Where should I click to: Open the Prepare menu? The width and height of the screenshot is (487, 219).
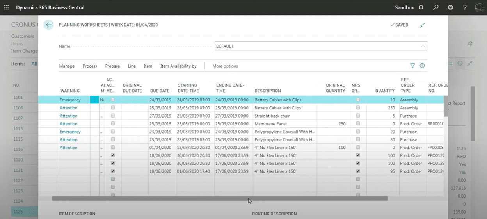click(x=112, y=66)
